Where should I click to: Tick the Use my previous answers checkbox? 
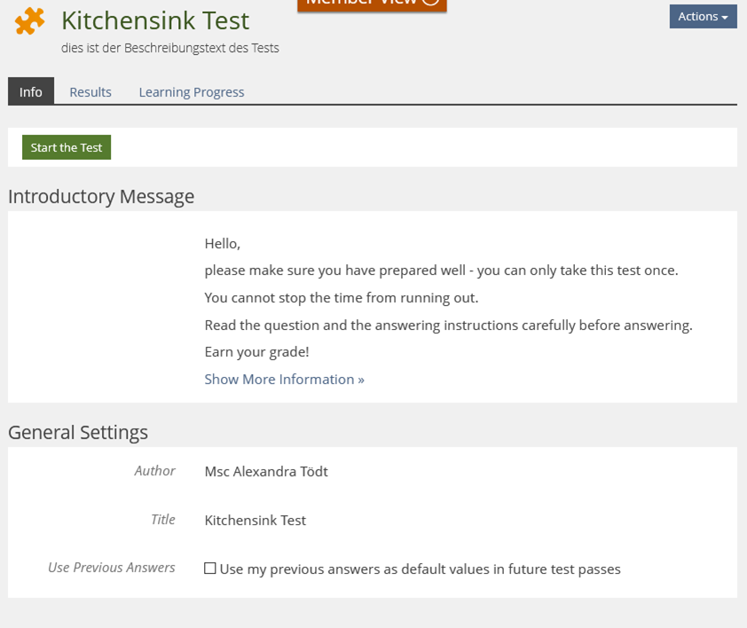click(x=210, y=569)
